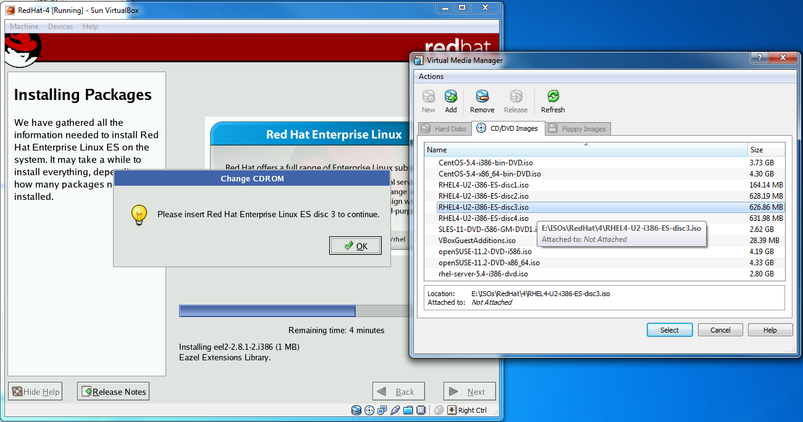Click the package installation progress bar

[x=295, y=311]
